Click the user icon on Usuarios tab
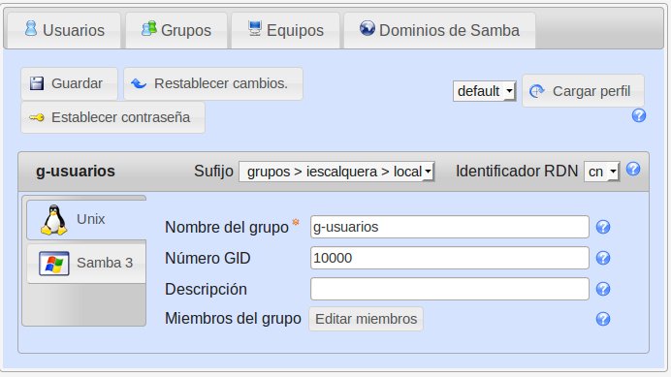The image size is (671, 377). [x=31, y=28]
